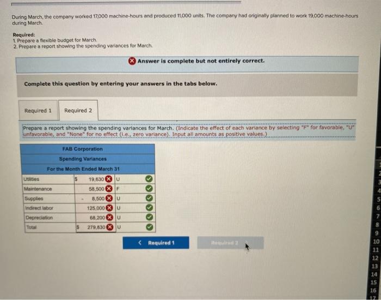Viewport: 381px width, 300px height.
Task: Click the green checkmark in the Depreciation row
Action: [150, 217]
